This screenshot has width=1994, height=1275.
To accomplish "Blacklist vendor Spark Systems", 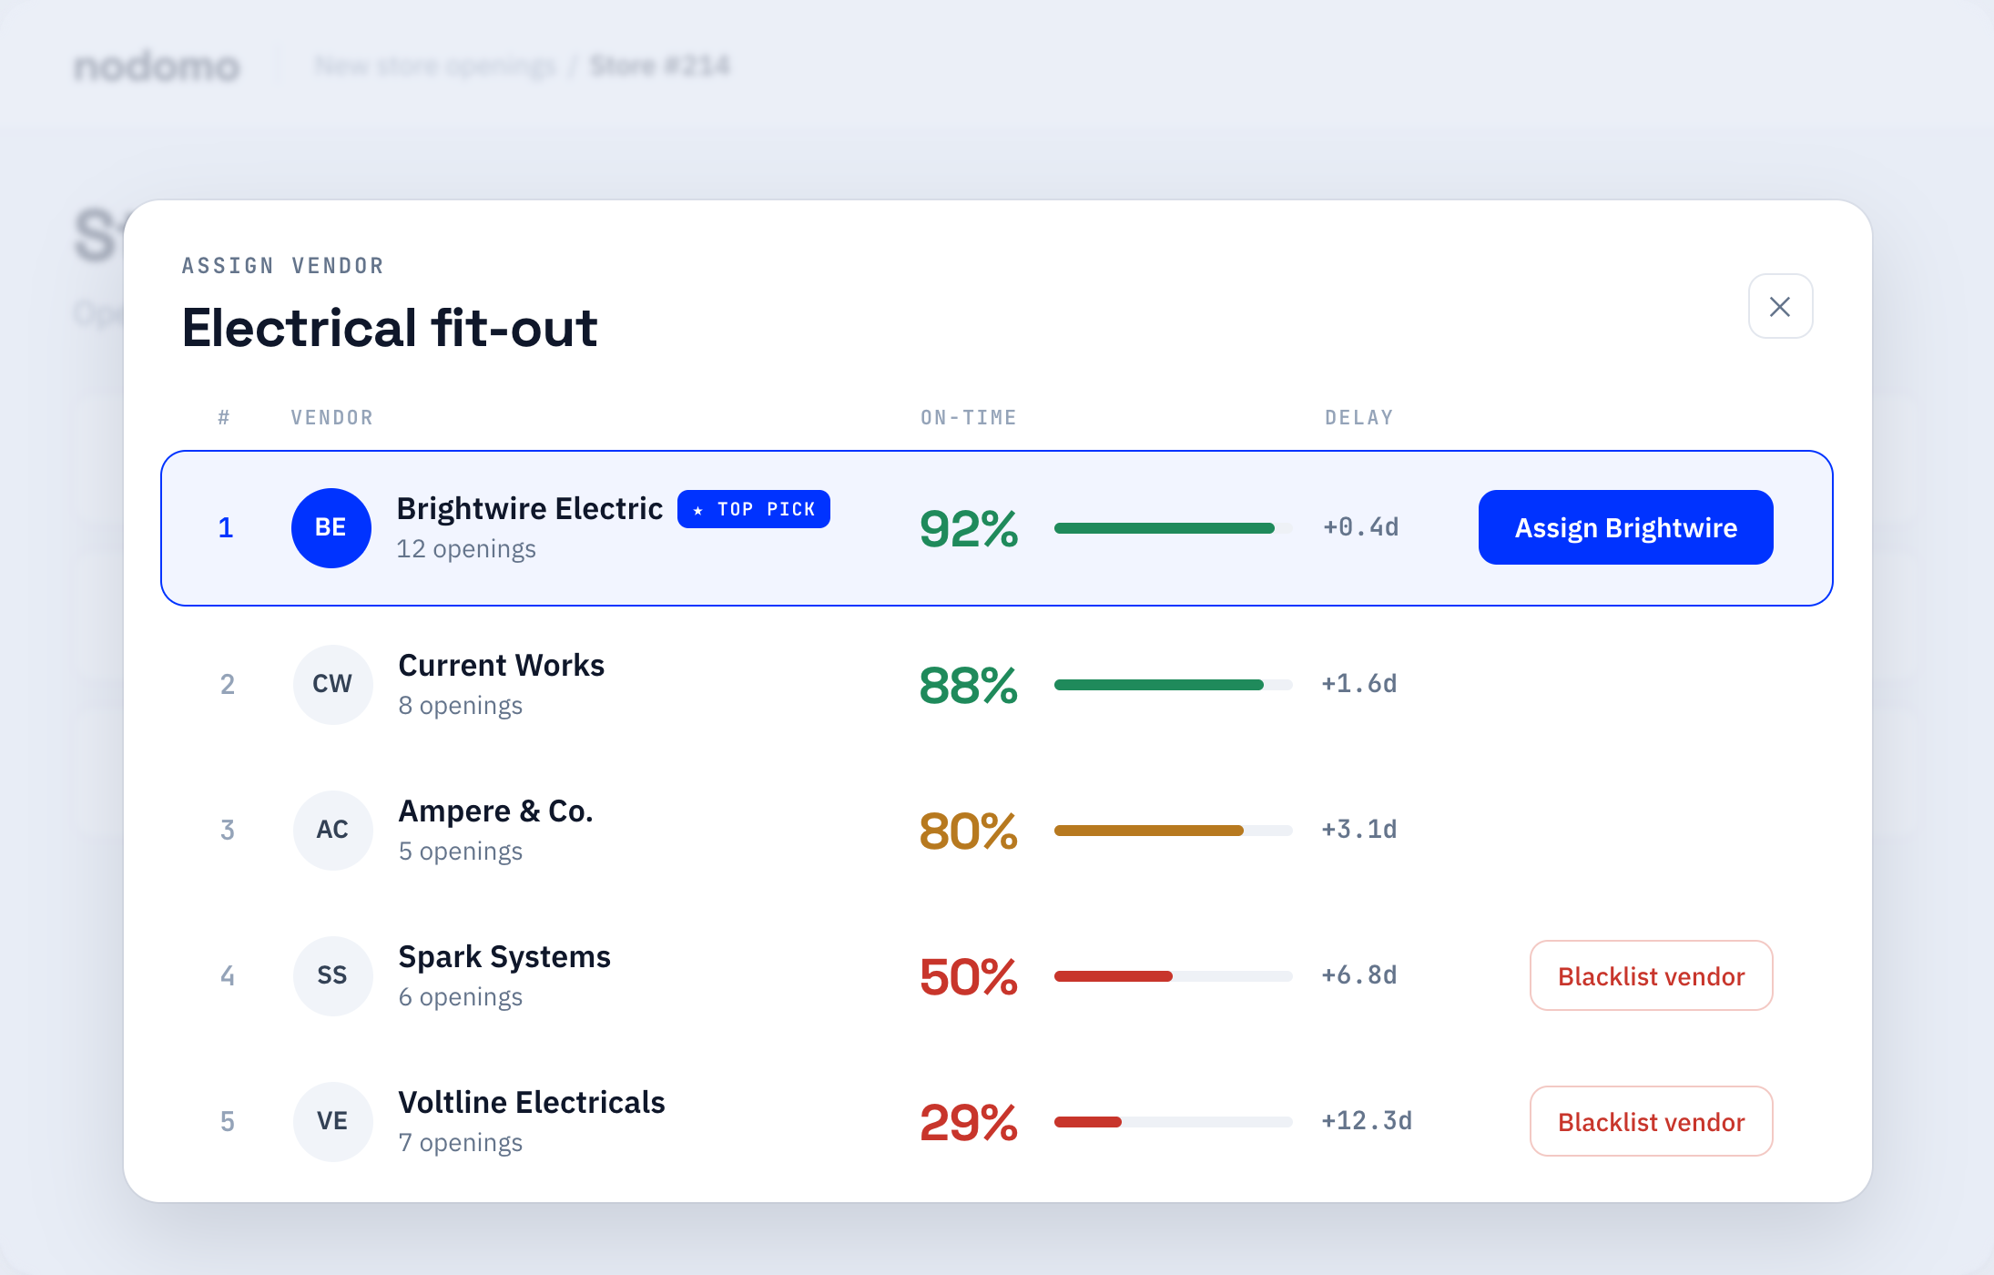I will (1651, 975).
